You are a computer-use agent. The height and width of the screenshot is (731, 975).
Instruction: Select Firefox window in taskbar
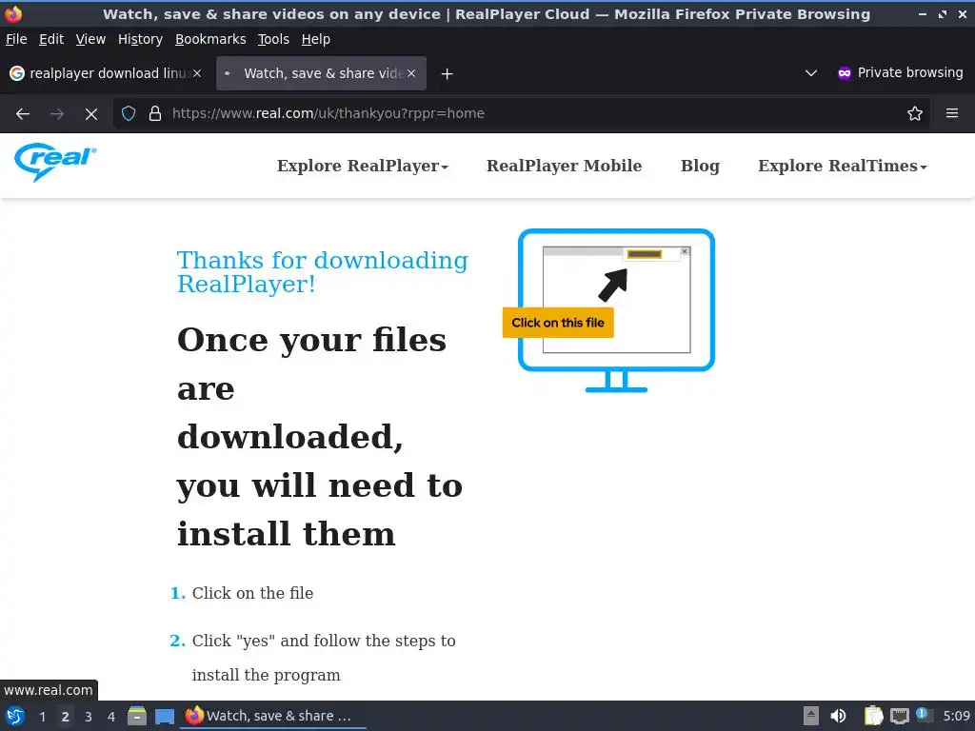(272, 716)
